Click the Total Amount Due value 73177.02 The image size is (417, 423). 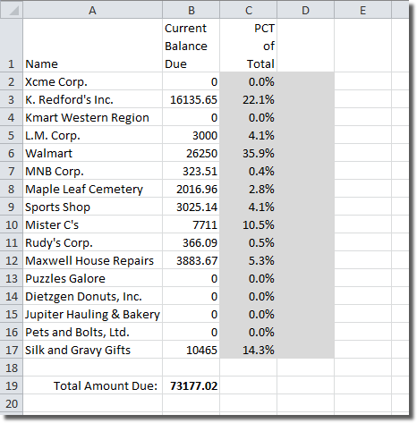tap(191, 385)
